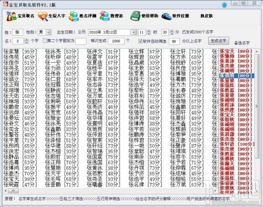This screenshot has height=207, width=263.
Task: Open the 数理表 icon
Action: pos(104,16)
